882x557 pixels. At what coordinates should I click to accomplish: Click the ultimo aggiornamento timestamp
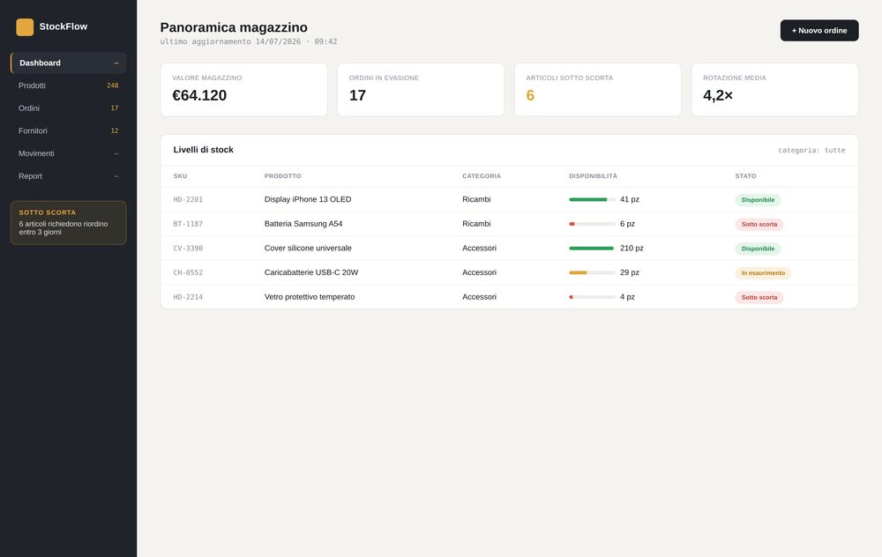point(249,41)
